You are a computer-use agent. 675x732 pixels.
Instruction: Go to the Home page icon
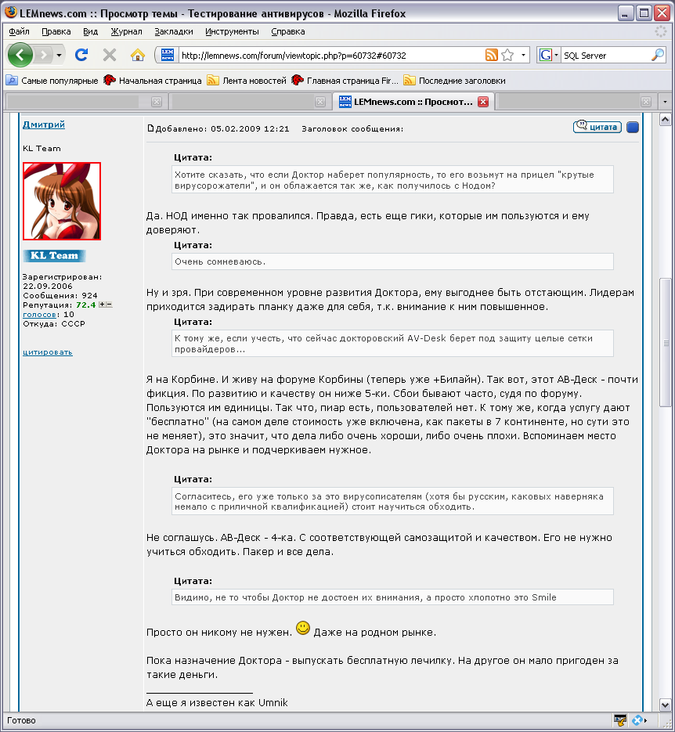coord(137,55)
